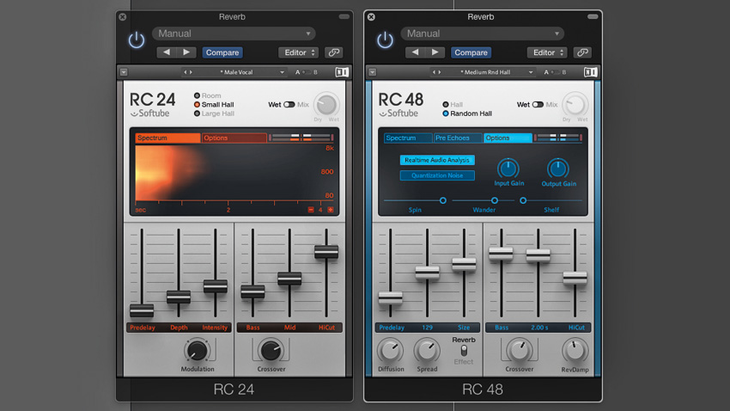
Task: Click the RC 24 Depth fader handle
Action: pos(179,297)
